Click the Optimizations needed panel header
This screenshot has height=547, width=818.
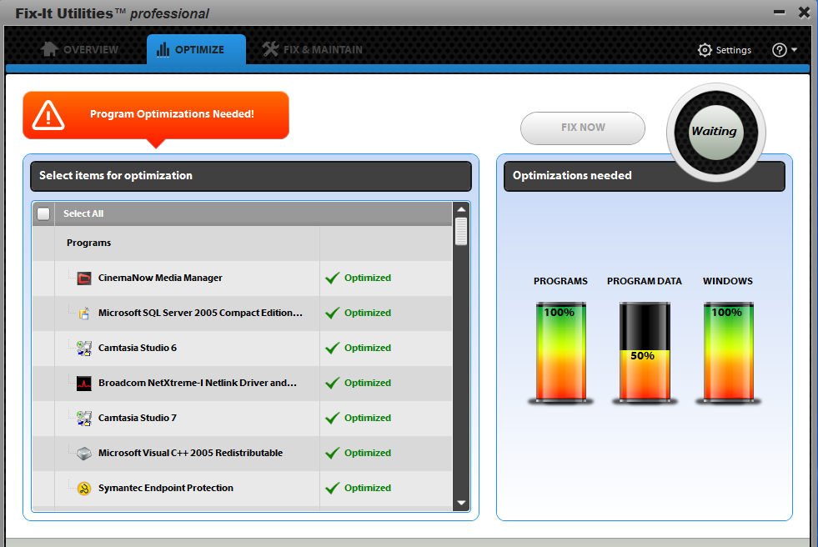pos(645,176)
